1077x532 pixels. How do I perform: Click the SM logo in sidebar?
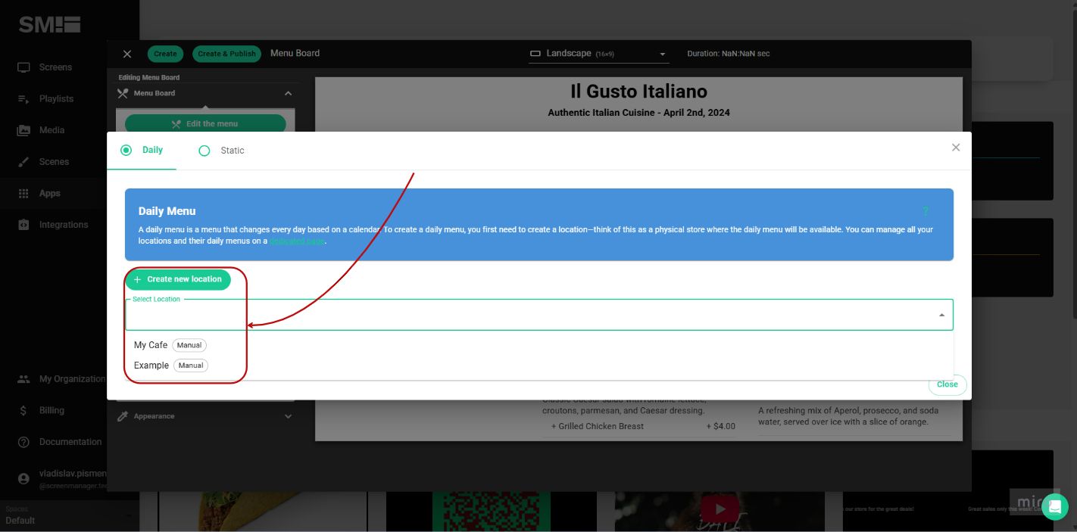pyautogui.click(x=49, y=24)
